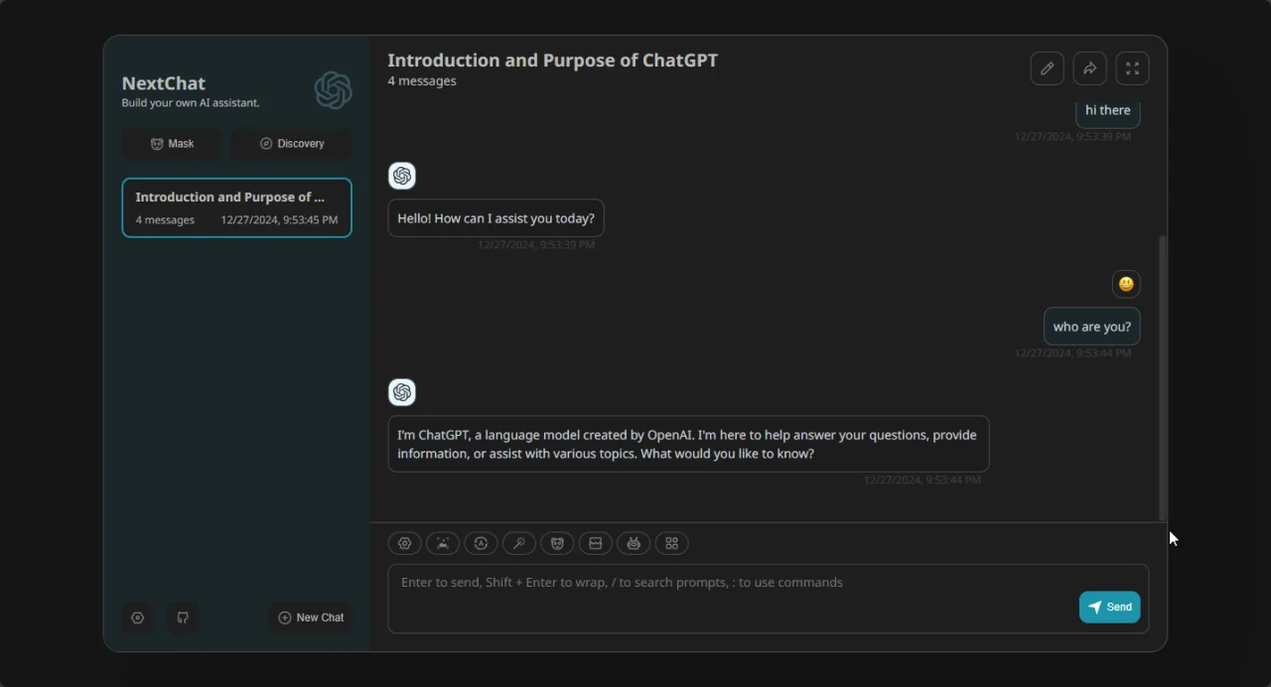1271x687 pixels.
Task: Click the first assistant avatar above Hello message
Action: click(x=402, y=176)
